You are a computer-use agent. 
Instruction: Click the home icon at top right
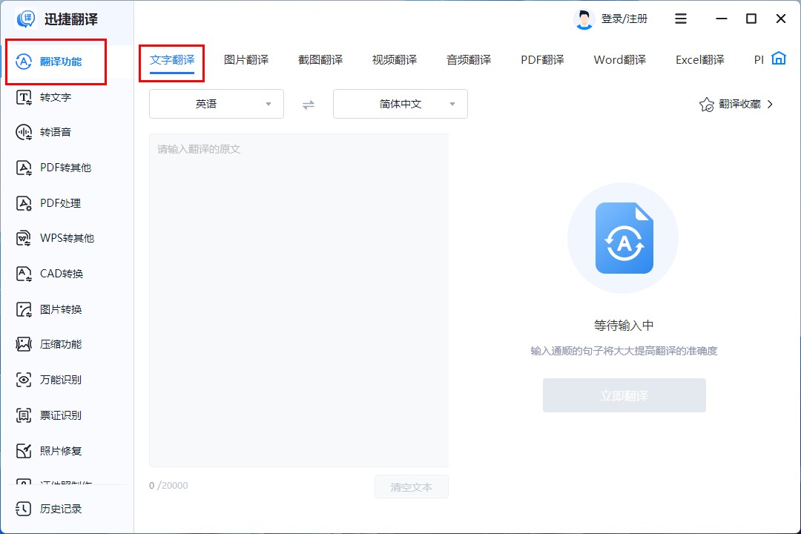[x=778, y=59]
